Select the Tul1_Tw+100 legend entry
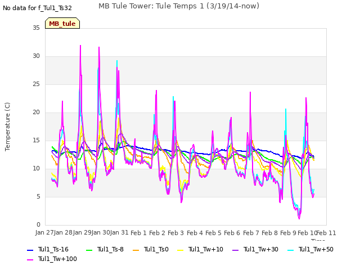Viewport: 360px width, 270px height. [x=52, y=259]
